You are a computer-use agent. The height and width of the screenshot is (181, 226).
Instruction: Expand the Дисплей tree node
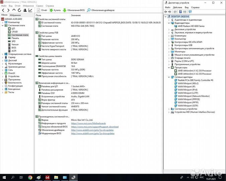point(2,60)
